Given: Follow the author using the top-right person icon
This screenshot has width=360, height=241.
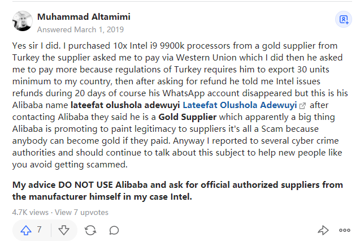Looking at the screenshot, I should pos(343,19).
